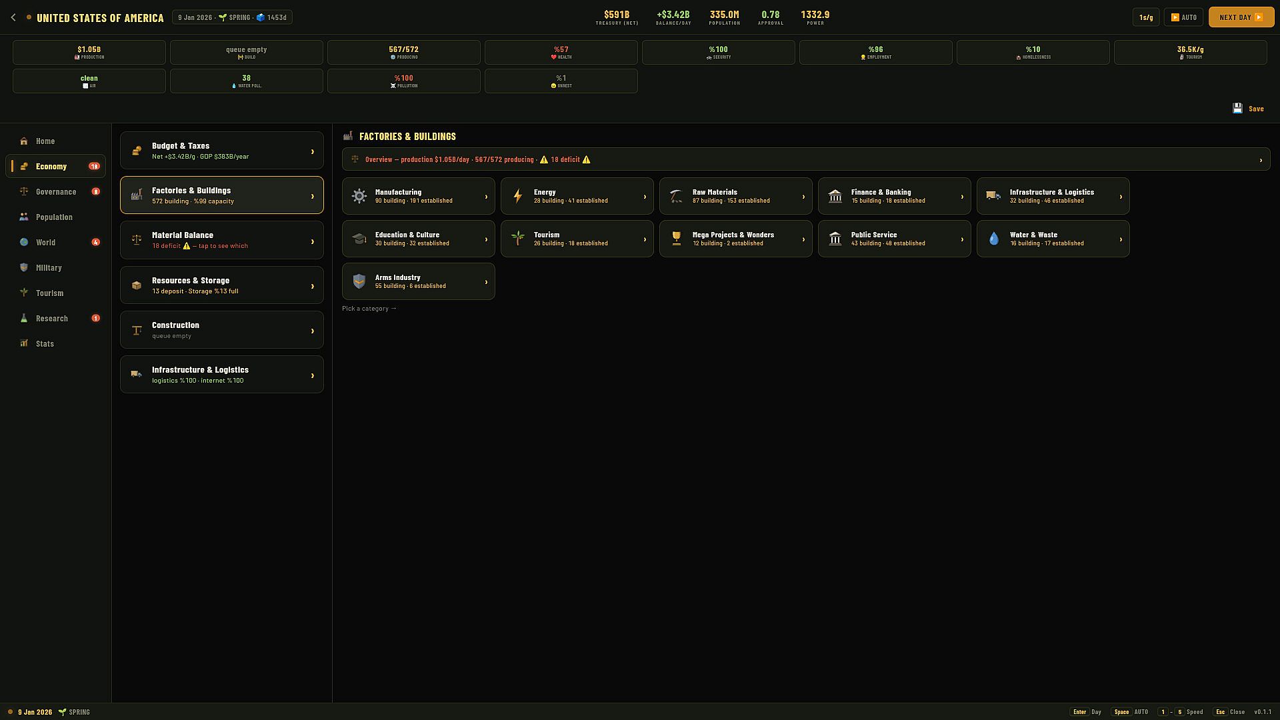
Task: Expand Energy category chevron
Action: (x=645, y=197)
